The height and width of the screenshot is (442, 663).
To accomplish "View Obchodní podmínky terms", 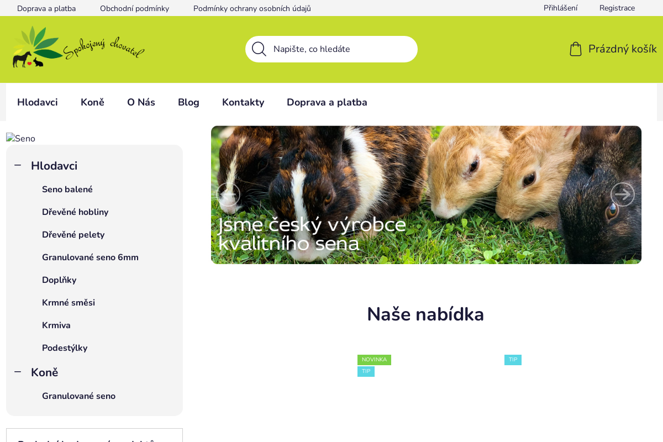I will 134,8.
